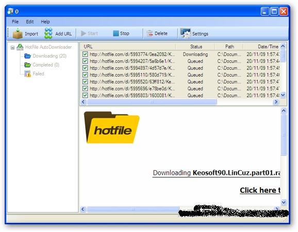298x232 pixels.
Task: Select the Failed tree item
Action: (38, 74)
